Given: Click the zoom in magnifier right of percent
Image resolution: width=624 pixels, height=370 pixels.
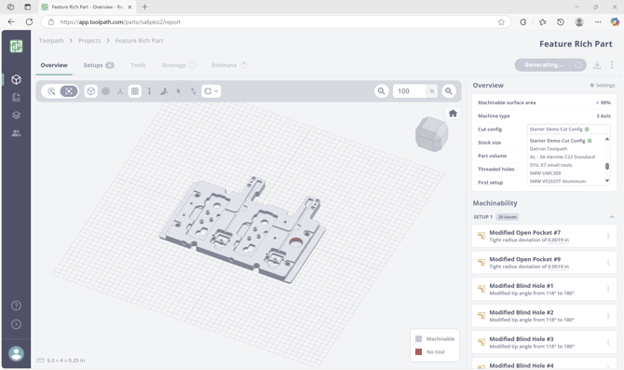Looking at the screenshot, I should 449,91.
